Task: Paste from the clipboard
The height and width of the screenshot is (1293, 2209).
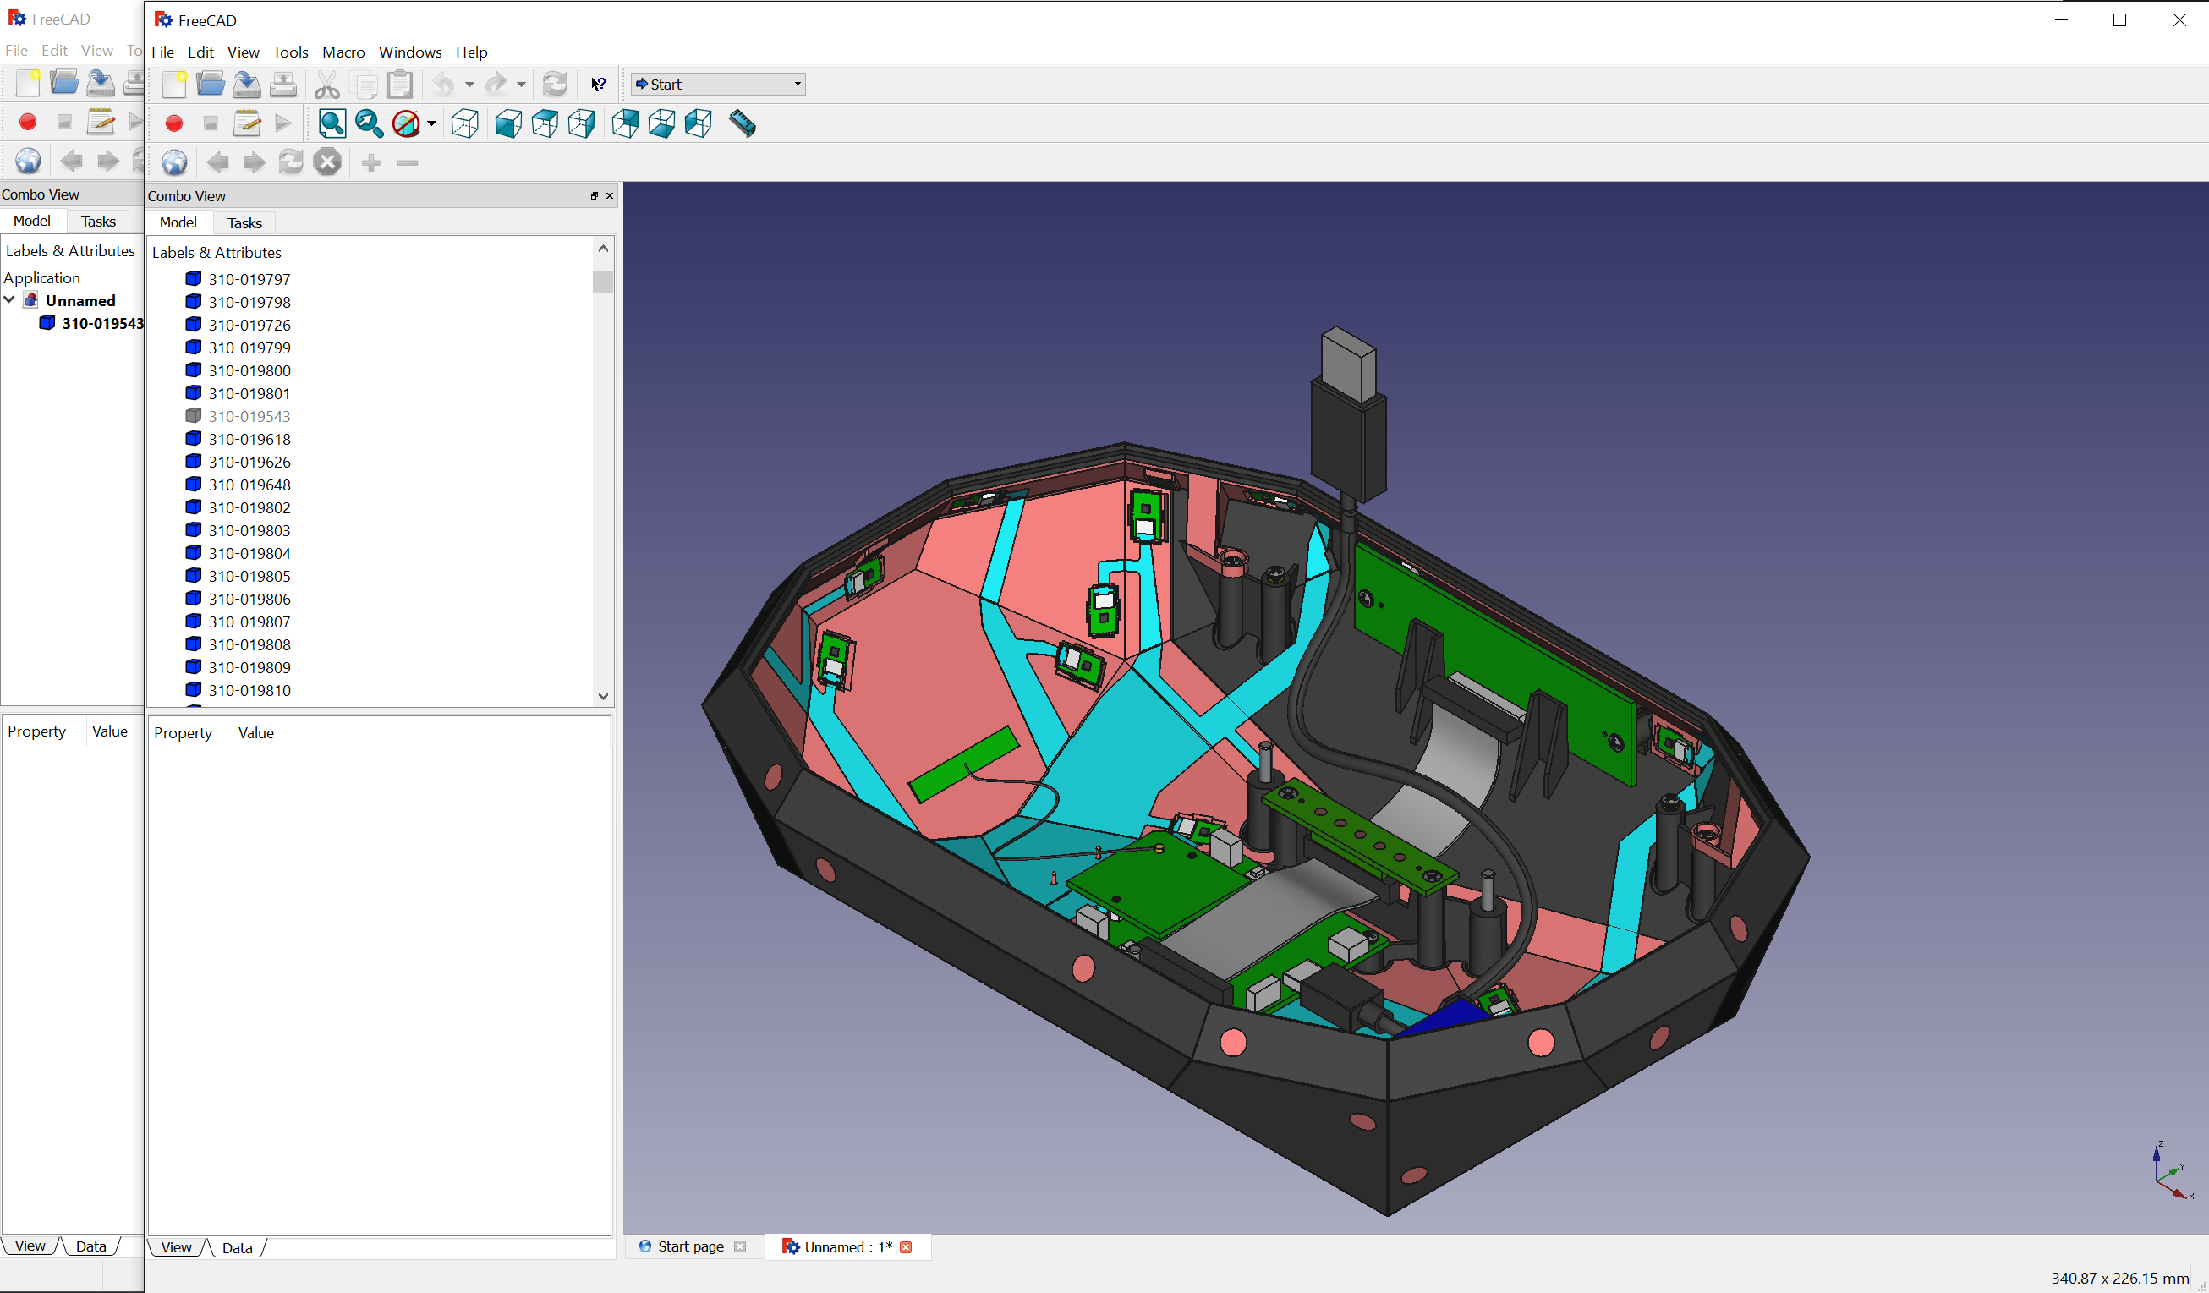Action: click(401, 83)
